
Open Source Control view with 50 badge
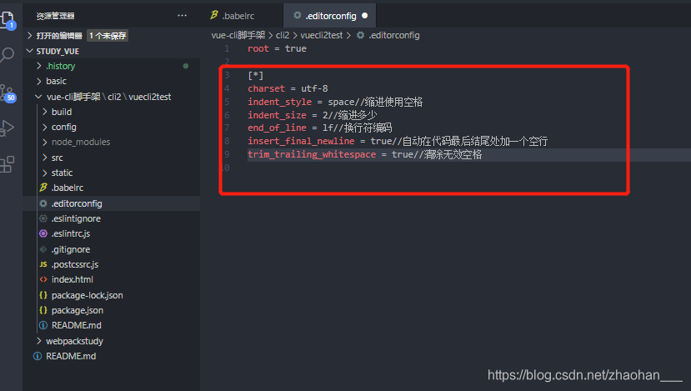click(x=8, y=93)
